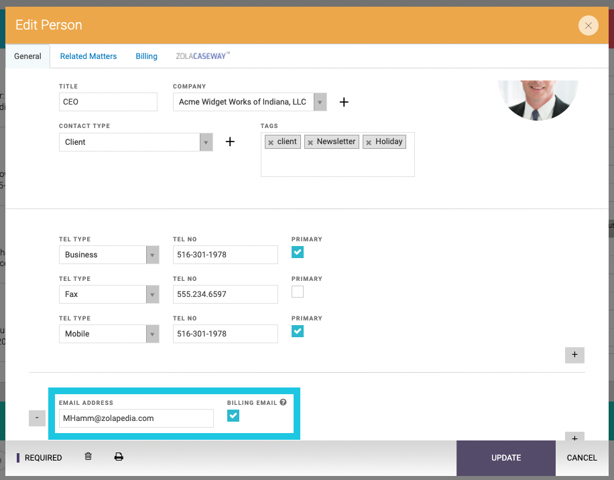Image resolution: width=614 pixels, height=480 pixels.
Task: Remove the Newsletter tag
Action: click(x=310, y=143)
